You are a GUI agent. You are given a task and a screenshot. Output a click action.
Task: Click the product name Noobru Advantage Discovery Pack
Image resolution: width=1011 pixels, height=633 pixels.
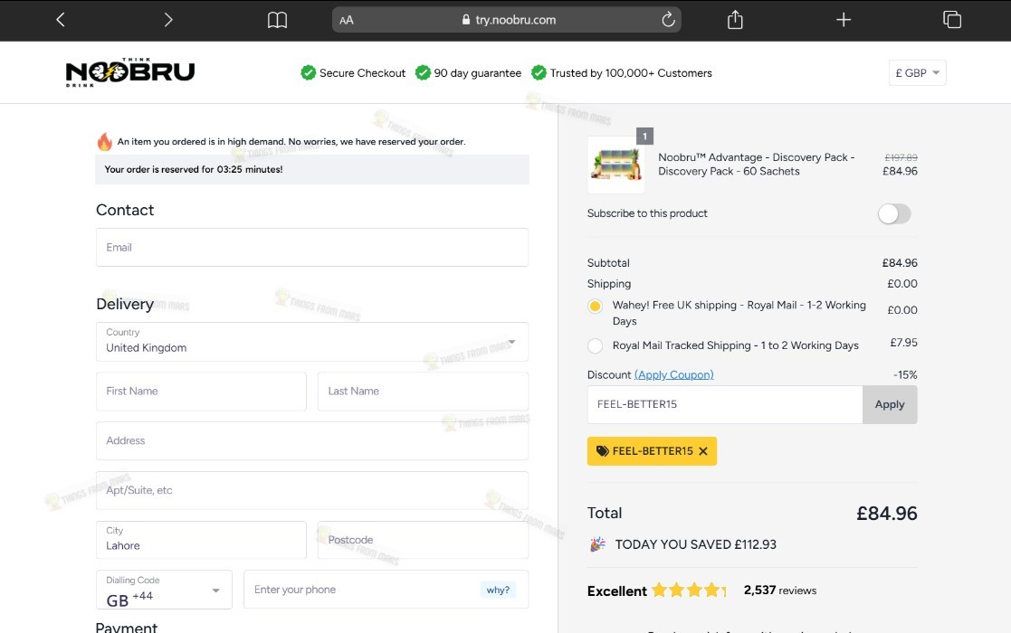click(x=757, y=165)
